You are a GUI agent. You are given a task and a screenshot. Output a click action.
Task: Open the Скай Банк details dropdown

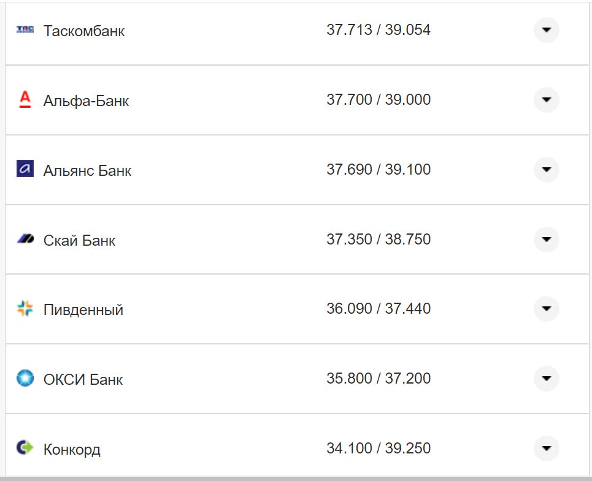click(x=546, y=240)
